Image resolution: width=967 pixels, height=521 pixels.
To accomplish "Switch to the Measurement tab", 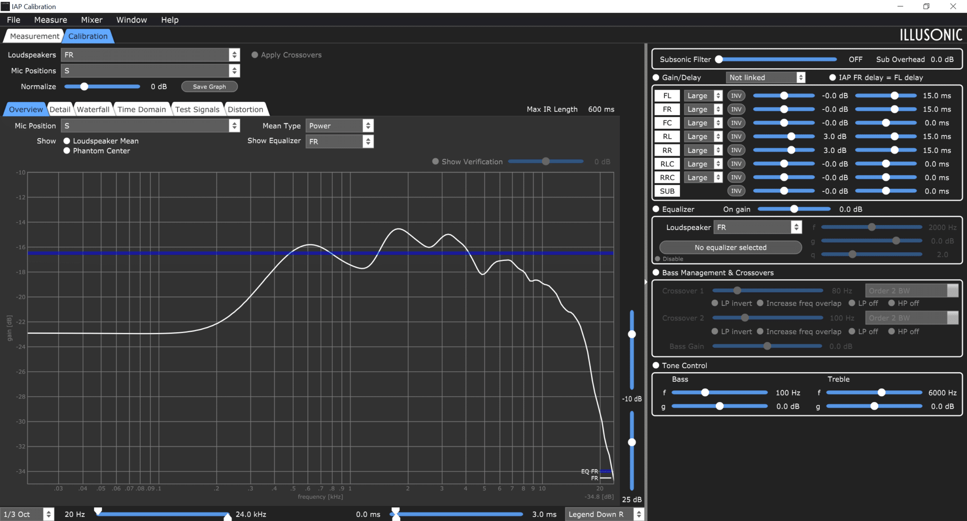I will (x=34, y=36).
